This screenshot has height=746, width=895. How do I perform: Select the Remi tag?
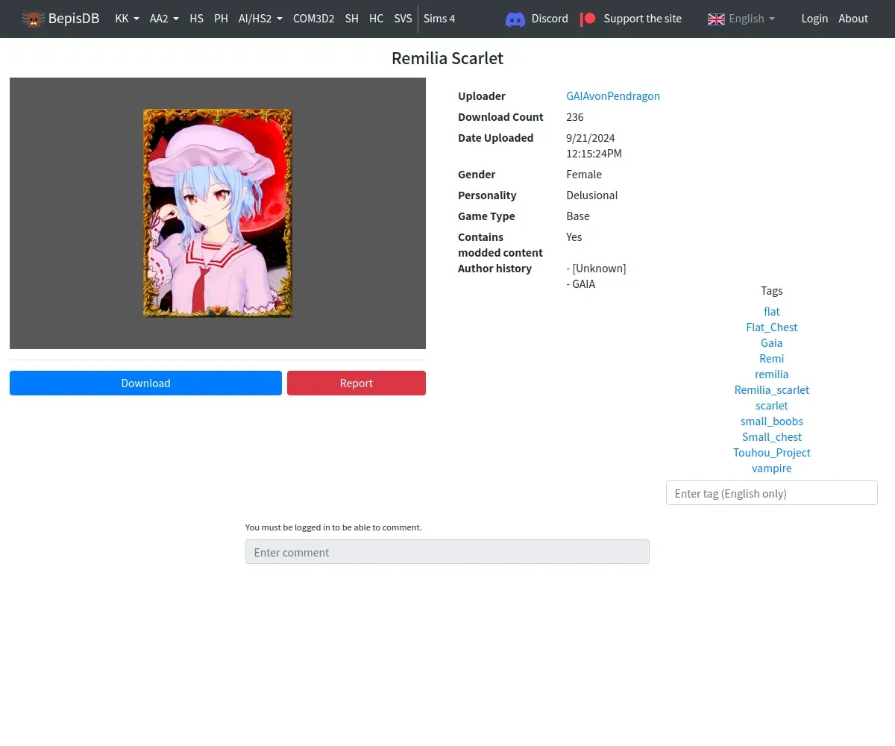point(772,359)
